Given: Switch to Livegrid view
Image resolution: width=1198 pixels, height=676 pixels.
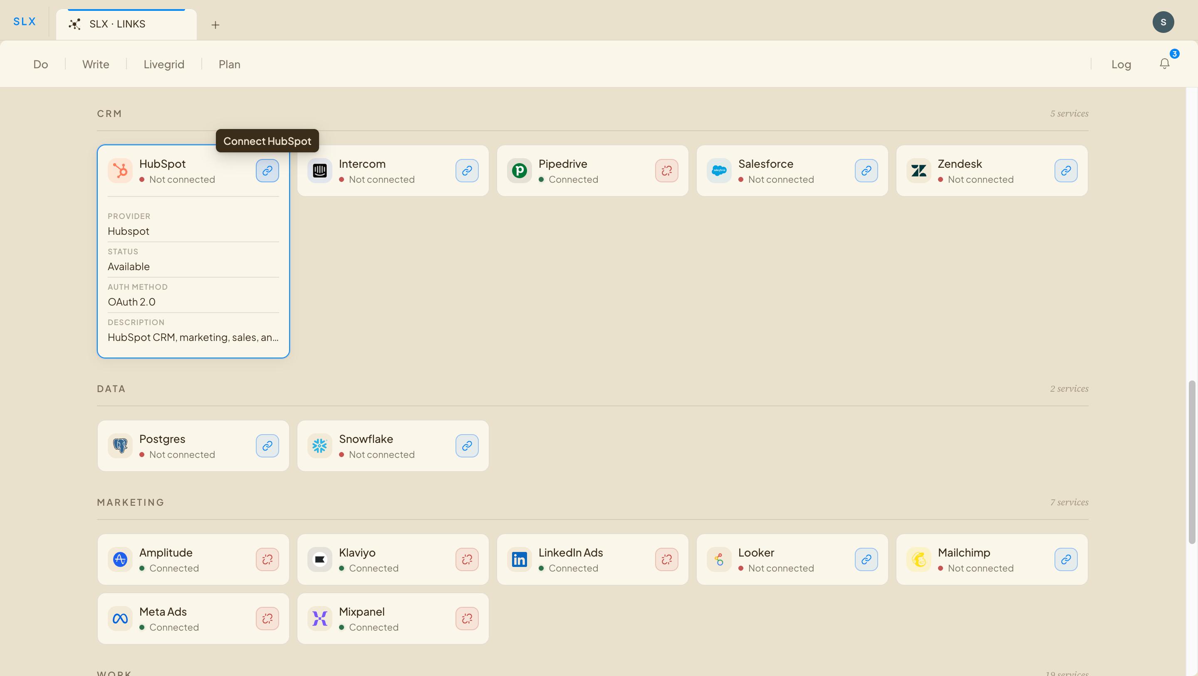Looking at the screenshot, I should (164, 64).
